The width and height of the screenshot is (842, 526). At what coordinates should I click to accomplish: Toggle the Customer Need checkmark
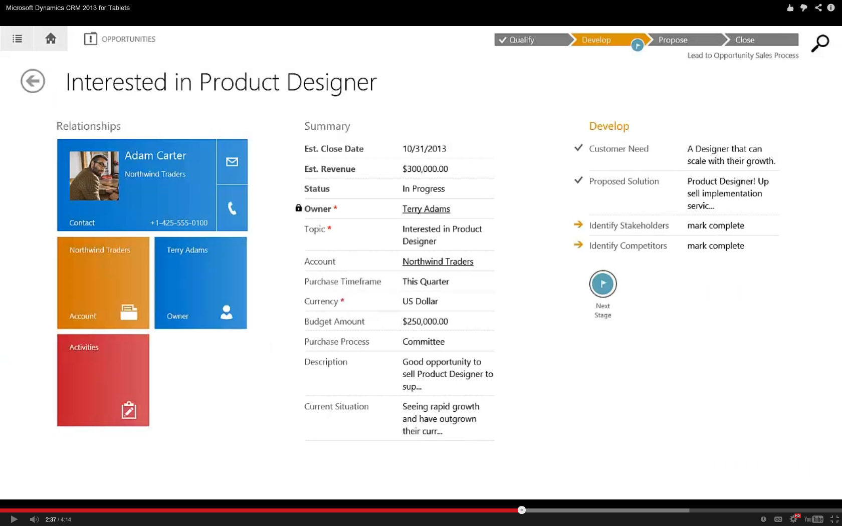coord(578,148)
